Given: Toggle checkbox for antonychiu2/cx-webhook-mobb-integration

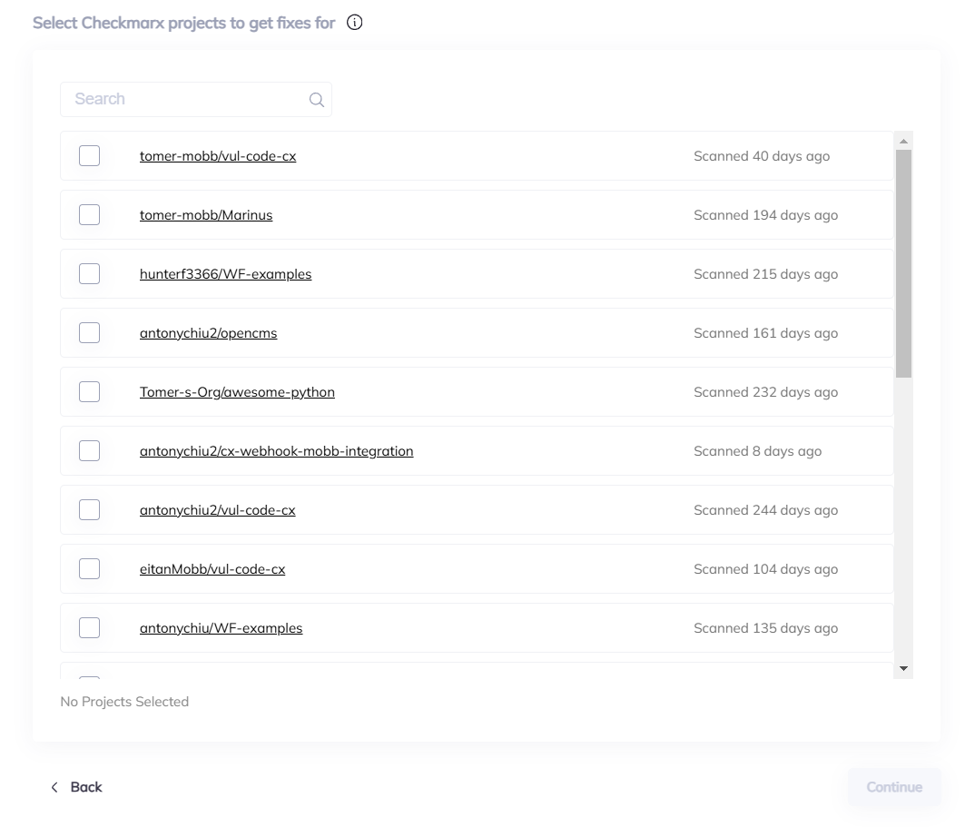Looking at the screenshot, I should coord(89,451).
